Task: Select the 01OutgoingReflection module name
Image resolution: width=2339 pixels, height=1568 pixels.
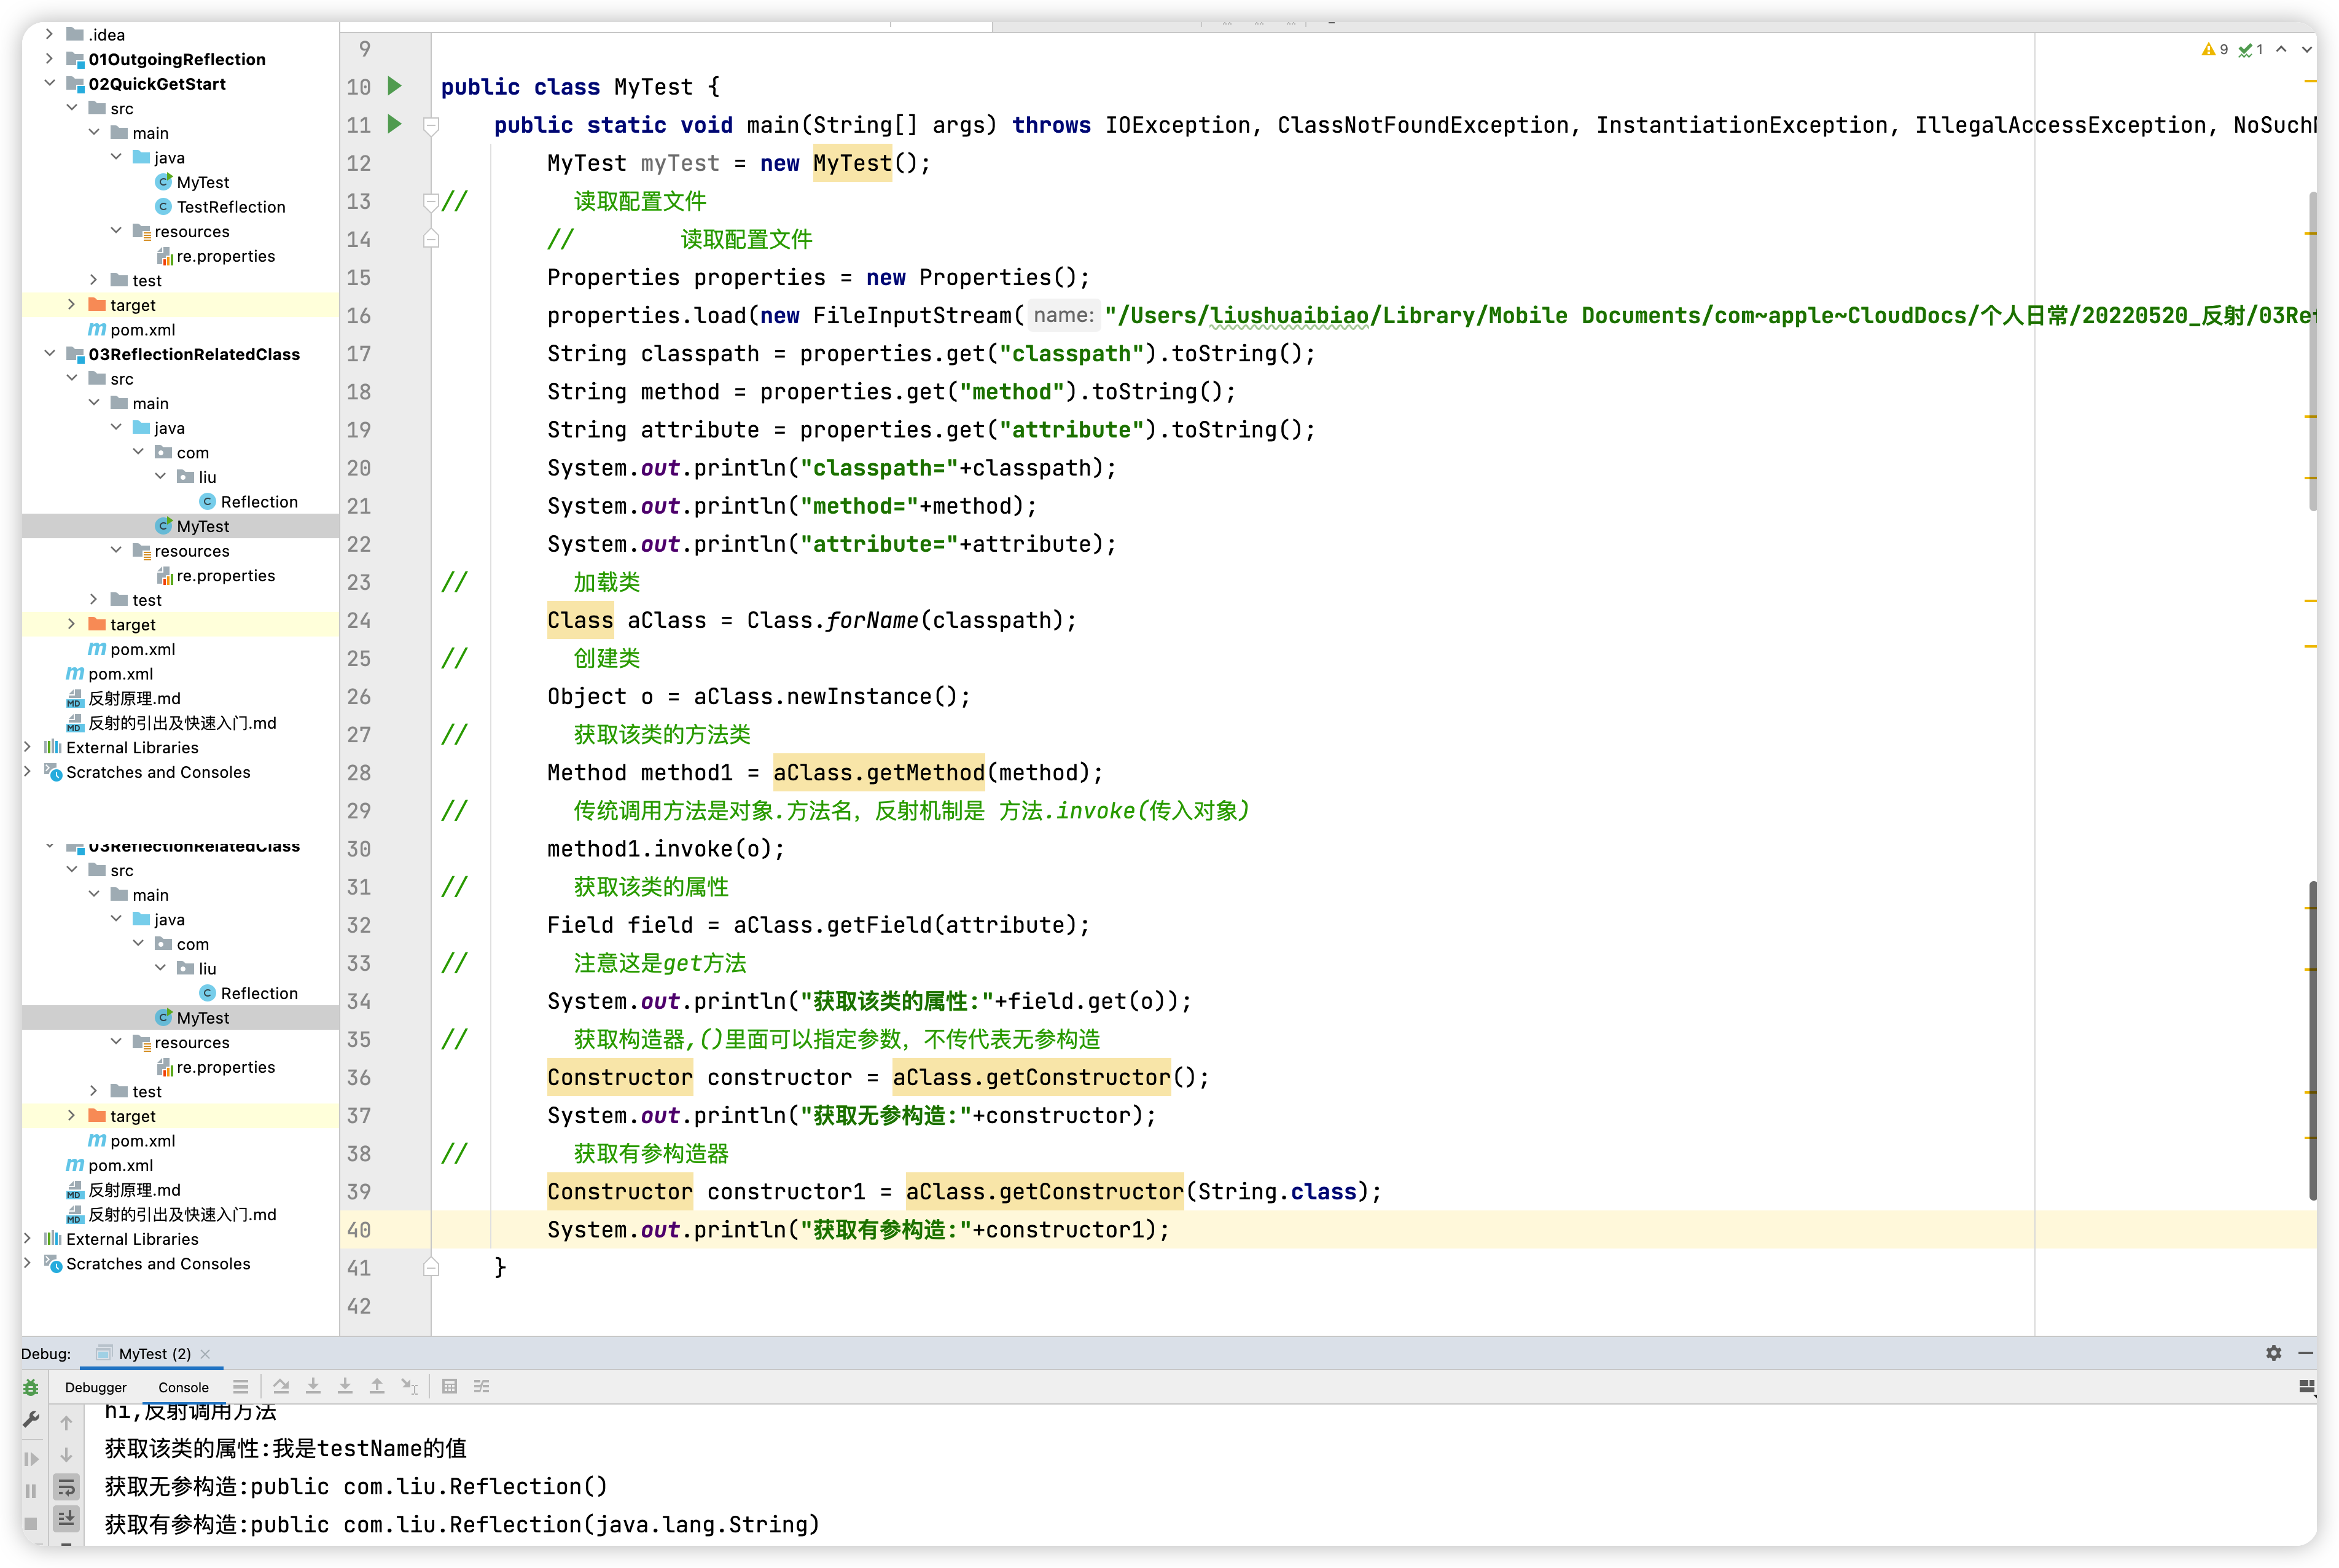Action: click(177, 59)
